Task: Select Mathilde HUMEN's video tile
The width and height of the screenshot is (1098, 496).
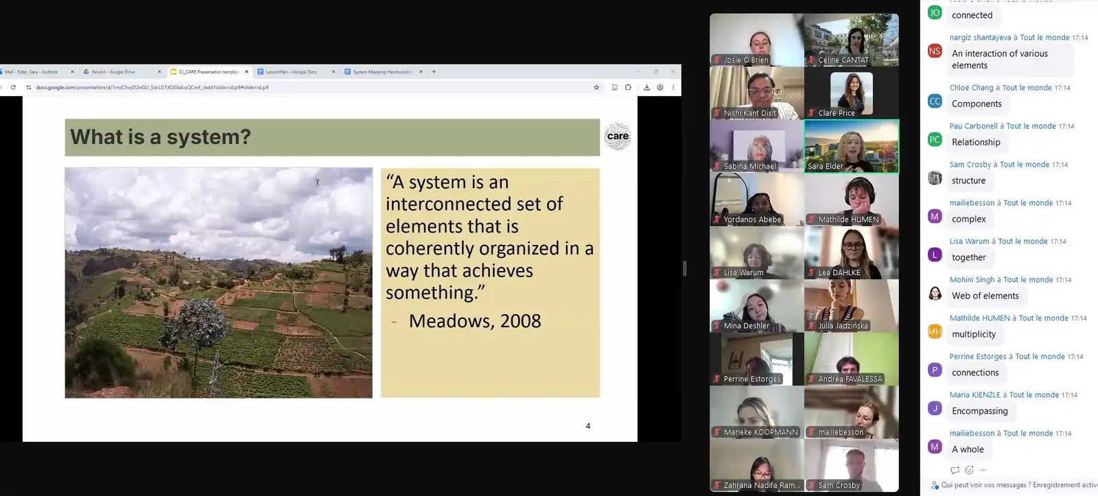Action: coord(851,200)
